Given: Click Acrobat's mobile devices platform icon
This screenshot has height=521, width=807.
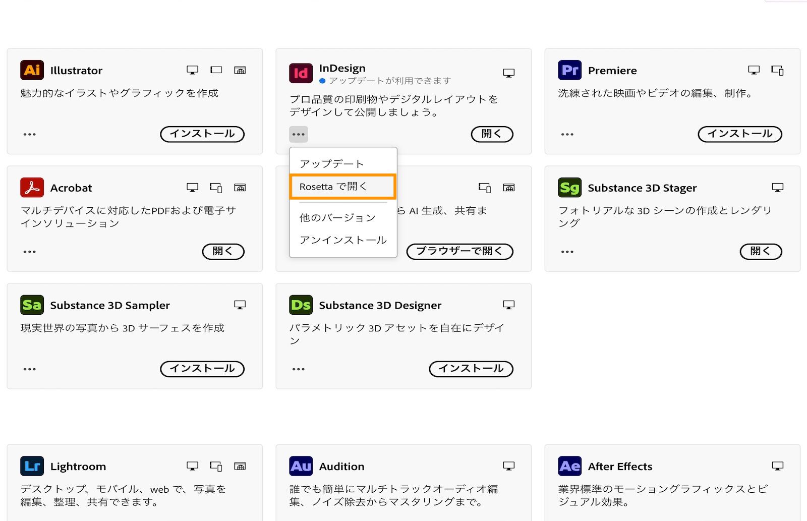Looking at the screenshot, I should 216,188.
